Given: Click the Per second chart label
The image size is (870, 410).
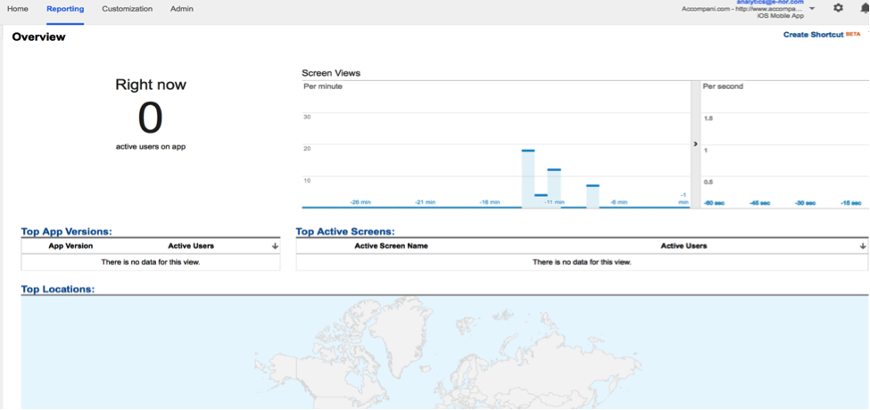Looking at the screenshot, I should pos(723,86).
